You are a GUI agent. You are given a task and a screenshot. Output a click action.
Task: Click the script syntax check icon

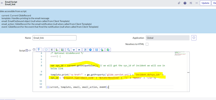[x=102, y=50]
